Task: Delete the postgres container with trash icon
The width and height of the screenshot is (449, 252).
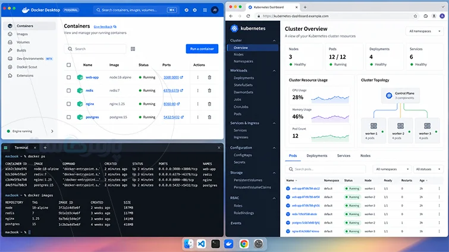Action: pos(209,117)
